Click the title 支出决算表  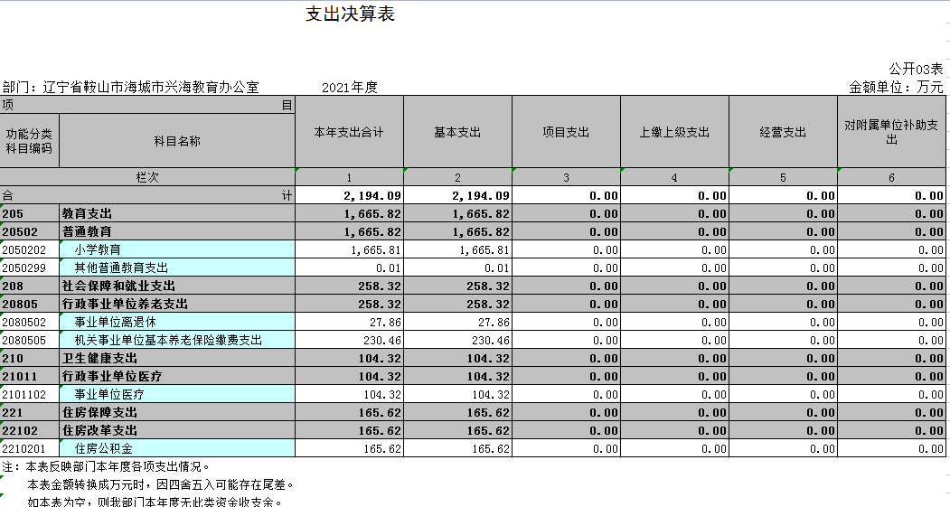click(x=350, y=14)
